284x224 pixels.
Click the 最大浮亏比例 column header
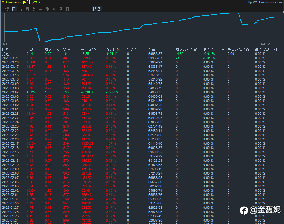[214, 49]
